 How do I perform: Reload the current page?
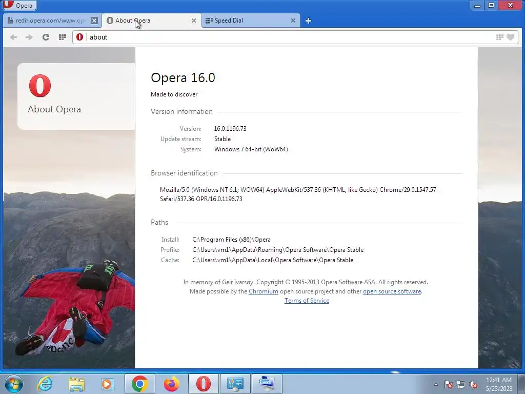click(46, 37)
